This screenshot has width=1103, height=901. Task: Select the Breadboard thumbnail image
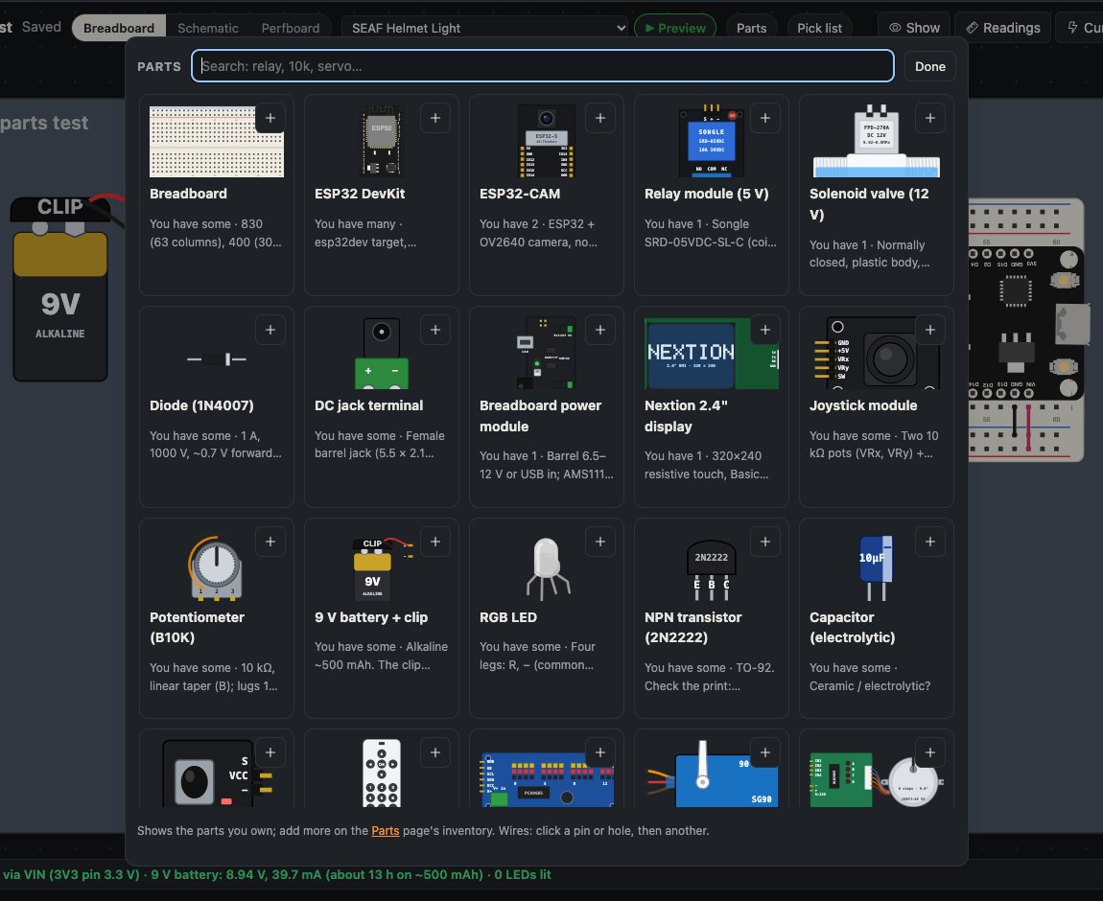click(x=217, y=142)
